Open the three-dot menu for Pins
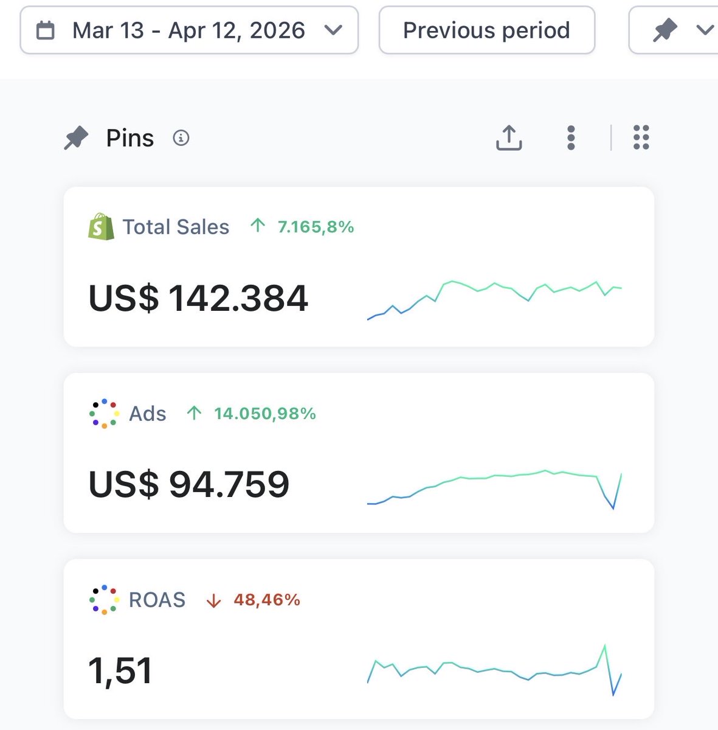 571,138
